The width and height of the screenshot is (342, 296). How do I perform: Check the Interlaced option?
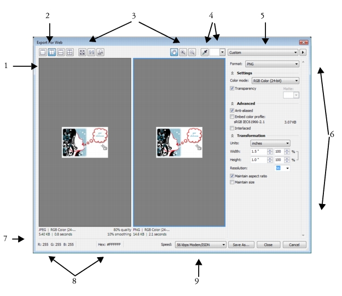(x=233, y=128)
